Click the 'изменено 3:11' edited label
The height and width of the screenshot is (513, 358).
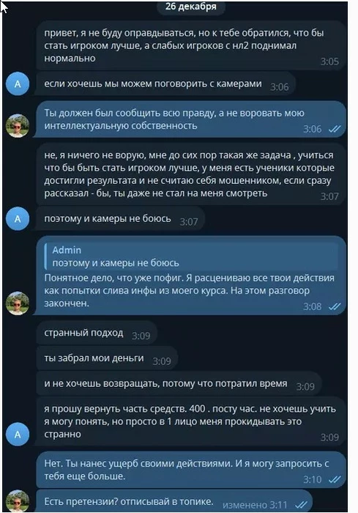coord(255,505)
